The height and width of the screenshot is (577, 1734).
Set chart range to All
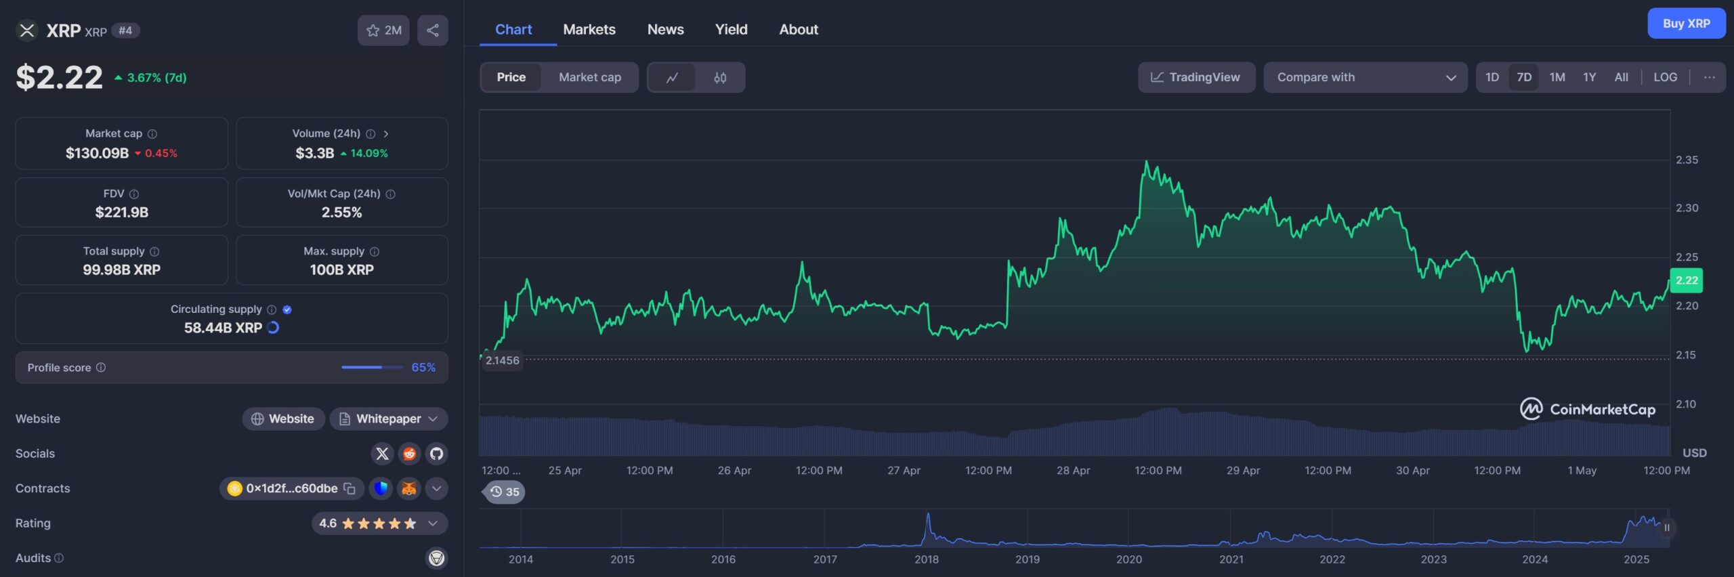[x=1622, y=77]
